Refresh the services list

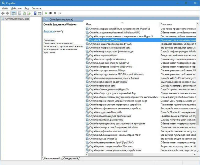pyautogui.click(x=24, y=13)
